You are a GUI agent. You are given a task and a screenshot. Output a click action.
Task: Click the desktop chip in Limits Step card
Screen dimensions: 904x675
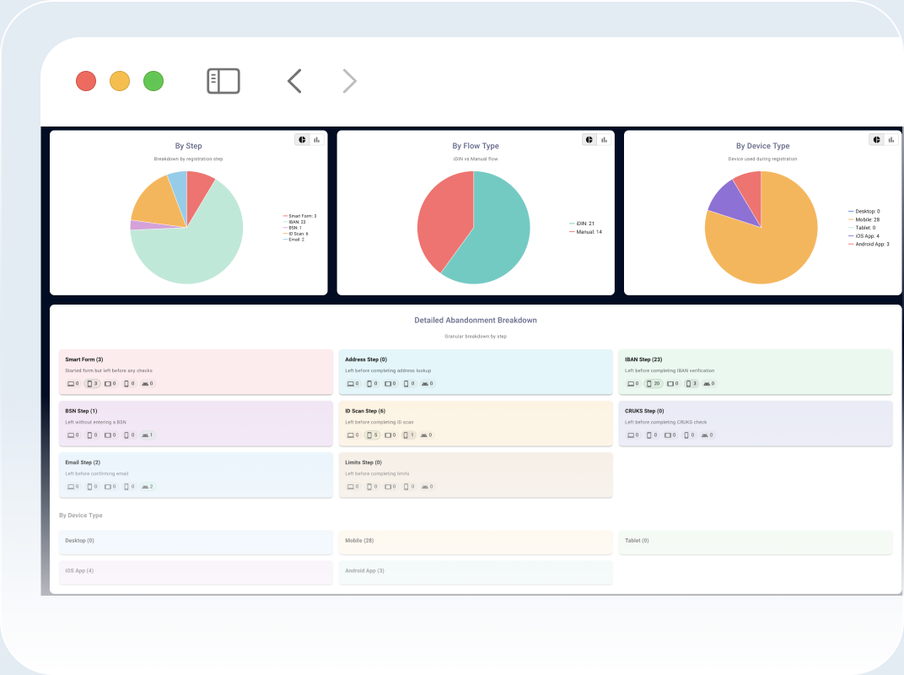352,486
